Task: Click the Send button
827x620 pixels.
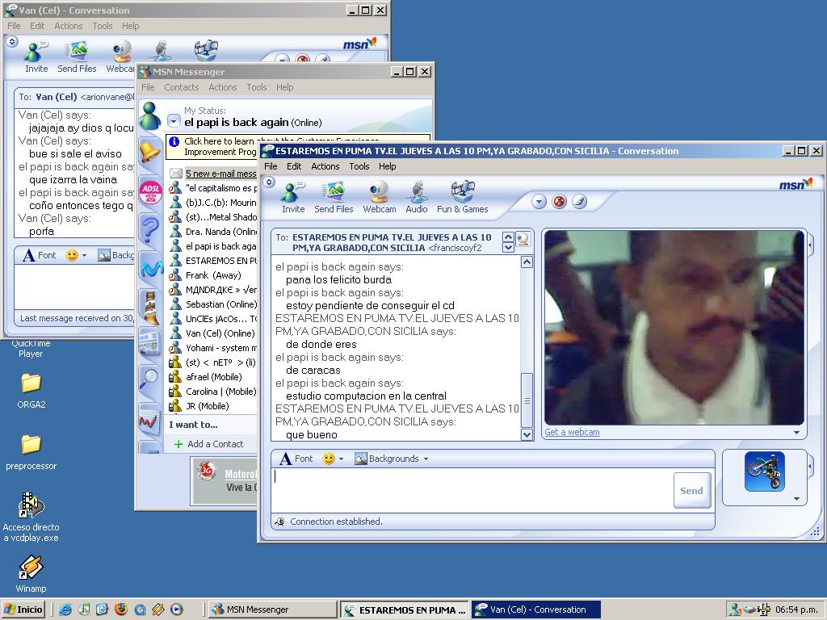Action: pyautogui.click(x=691, y=491)
